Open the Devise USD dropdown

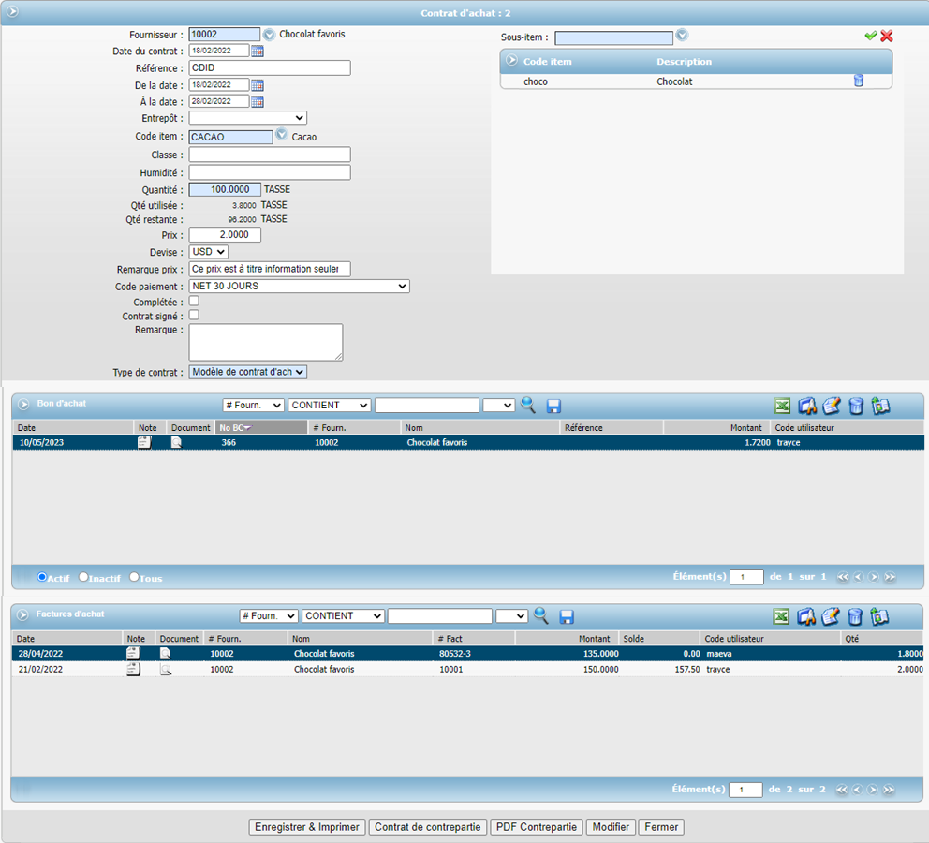(x=209, y=252)
